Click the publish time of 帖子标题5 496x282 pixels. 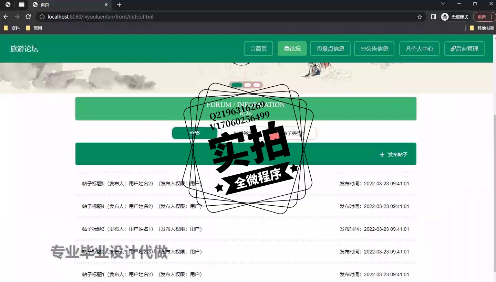point(374,184)
